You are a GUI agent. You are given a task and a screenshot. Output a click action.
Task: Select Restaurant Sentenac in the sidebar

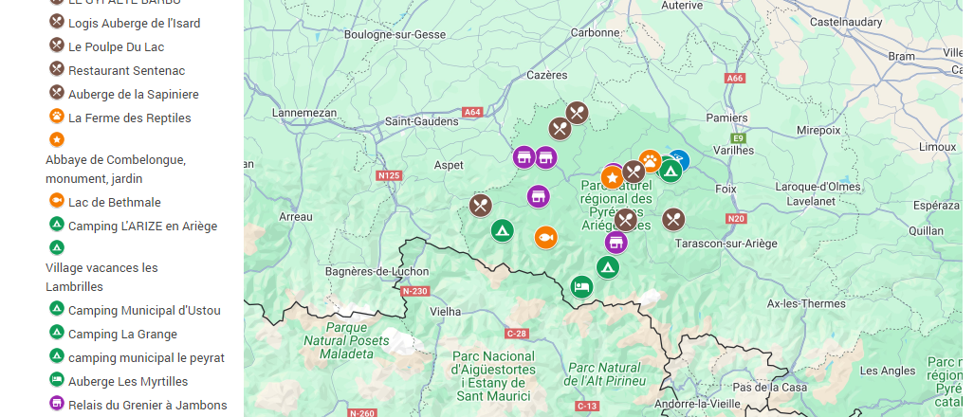coord(126,71)
